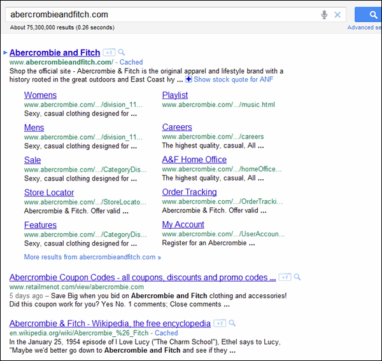382x361 pixels.
Task: Open the Sale sitelink
Action: 32,160
